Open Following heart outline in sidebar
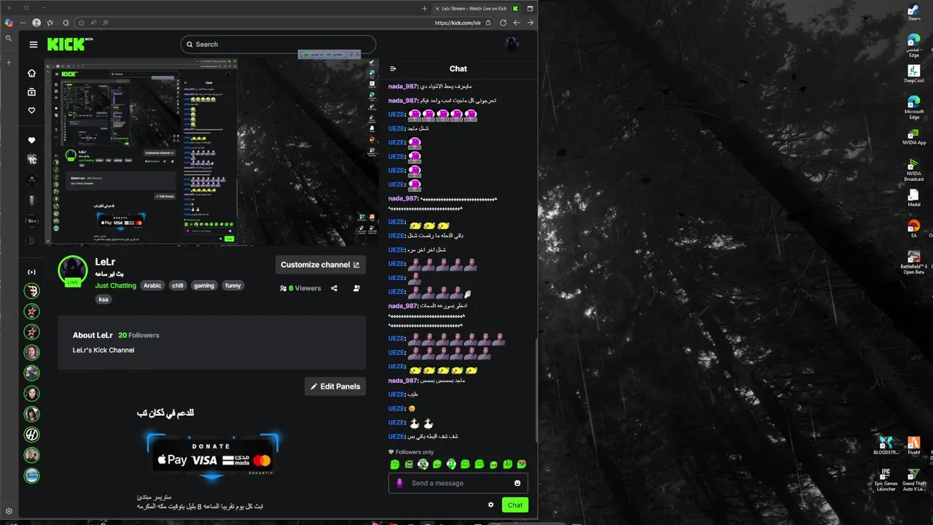 [x=31, y=111]
